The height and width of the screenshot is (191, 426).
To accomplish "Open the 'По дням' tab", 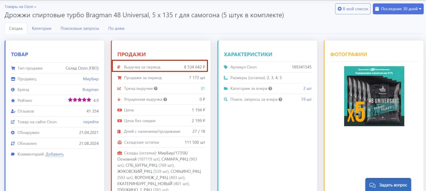I will [116, 28].
